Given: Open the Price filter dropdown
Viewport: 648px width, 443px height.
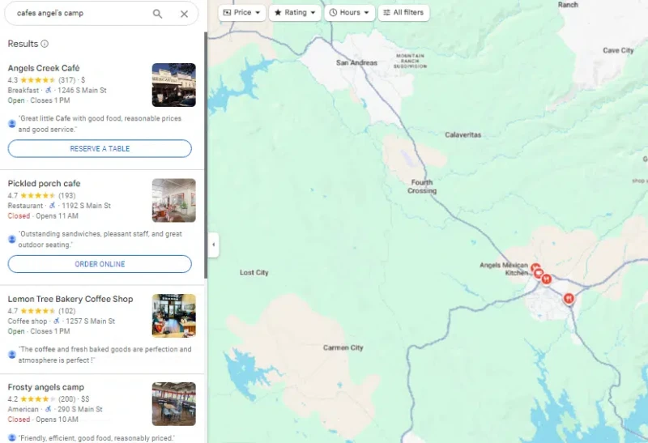Looking at the screenshot, I should [x=241, y=12].
